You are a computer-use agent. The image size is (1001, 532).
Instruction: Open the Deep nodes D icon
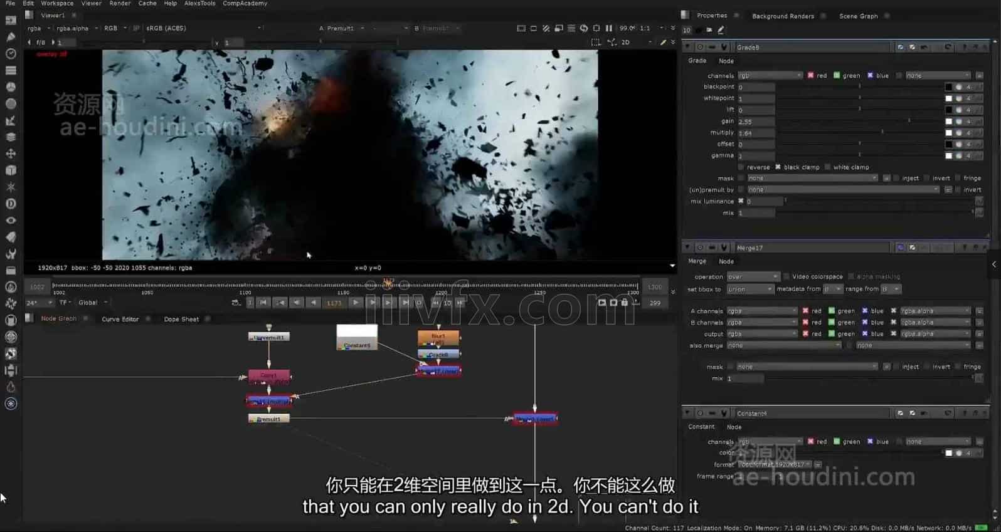(x=11, y=204)
